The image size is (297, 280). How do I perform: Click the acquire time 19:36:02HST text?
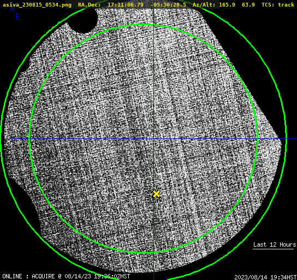tap(112, 276)
